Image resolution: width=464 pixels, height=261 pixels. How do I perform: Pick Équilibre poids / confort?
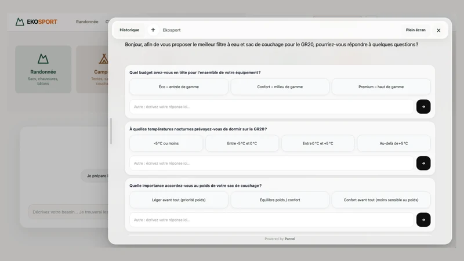click(280, 200)
